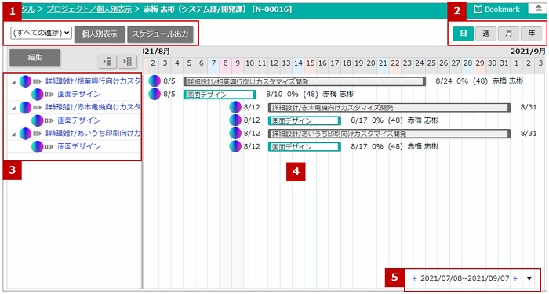Open the date range dropdown arrow
Screen dimensions: 549x294
[529, 278]
